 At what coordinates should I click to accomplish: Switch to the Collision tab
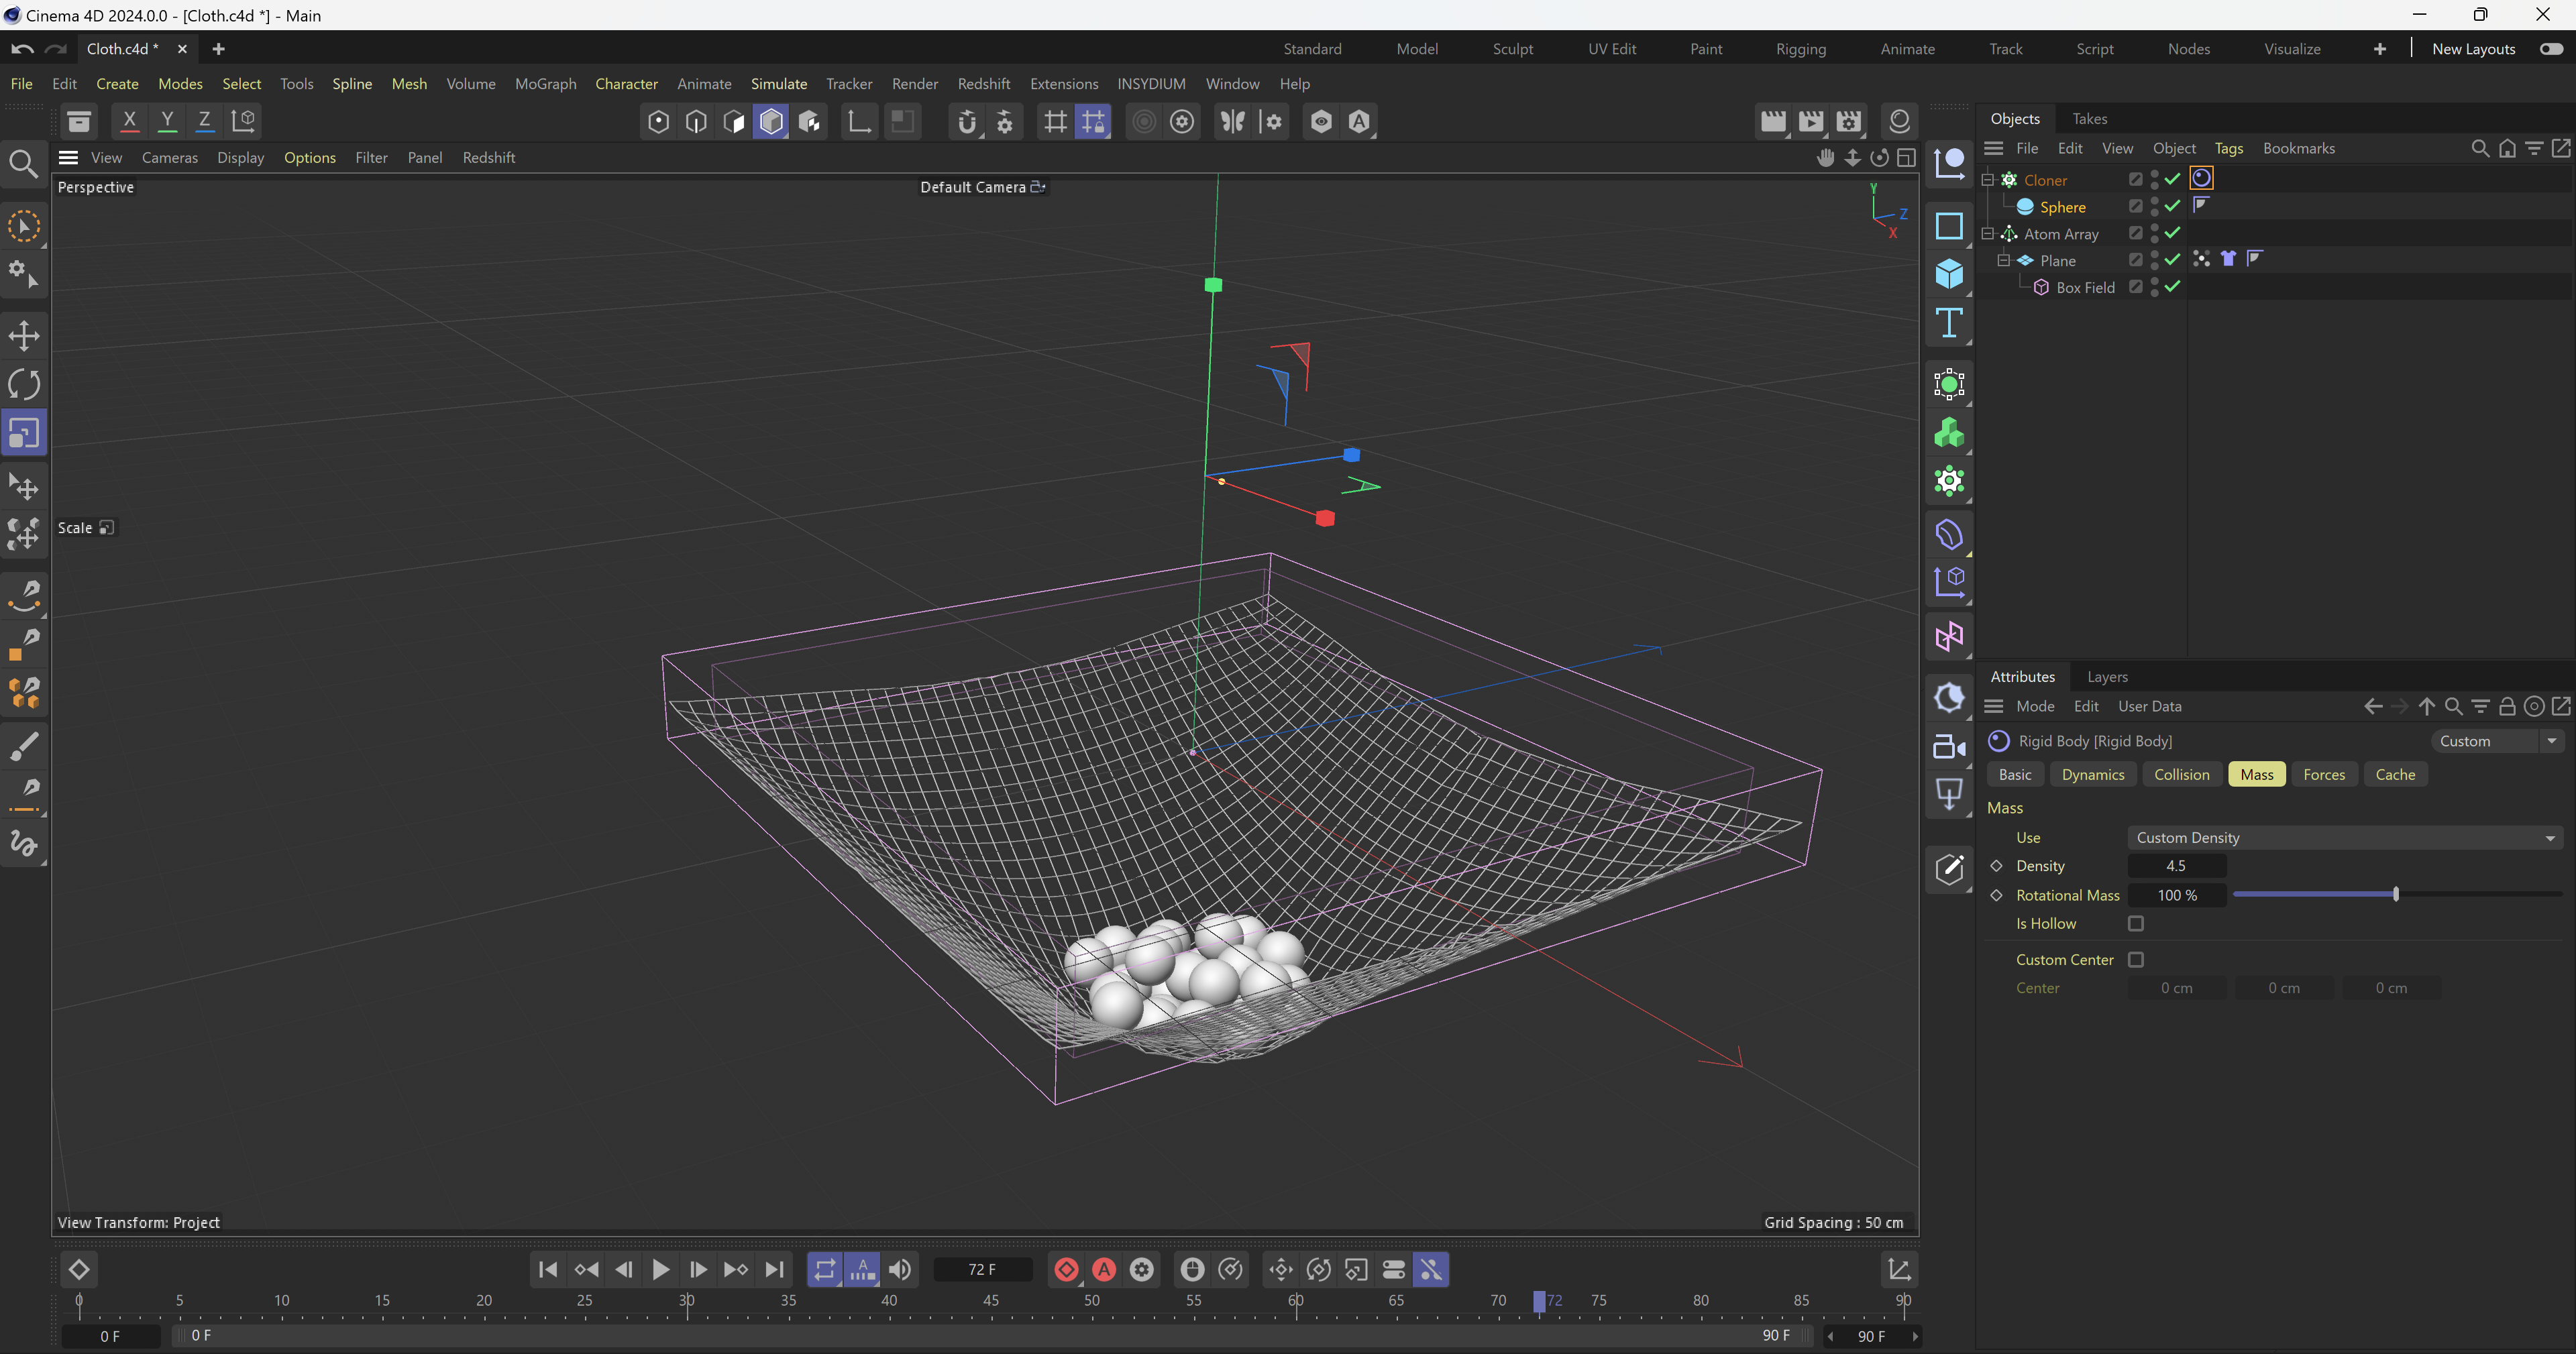[2181, 775]
